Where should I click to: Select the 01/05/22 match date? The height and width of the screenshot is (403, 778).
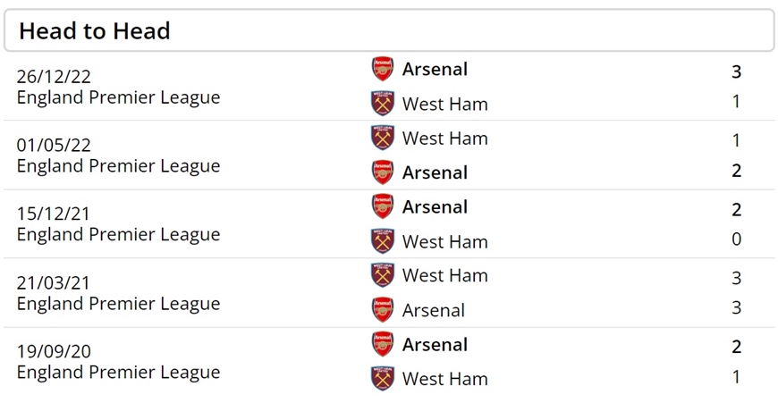point(54,146)
